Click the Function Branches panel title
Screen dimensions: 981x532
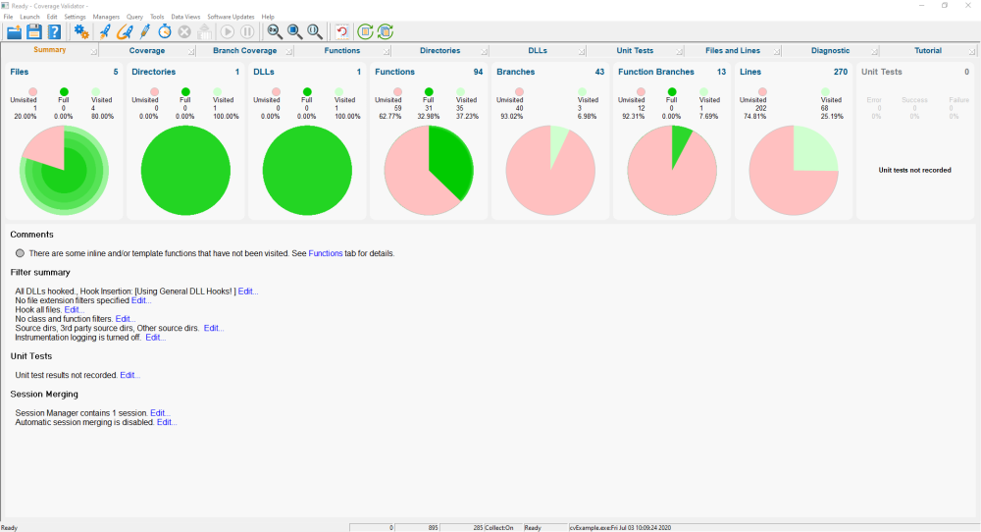click(655, 72)
